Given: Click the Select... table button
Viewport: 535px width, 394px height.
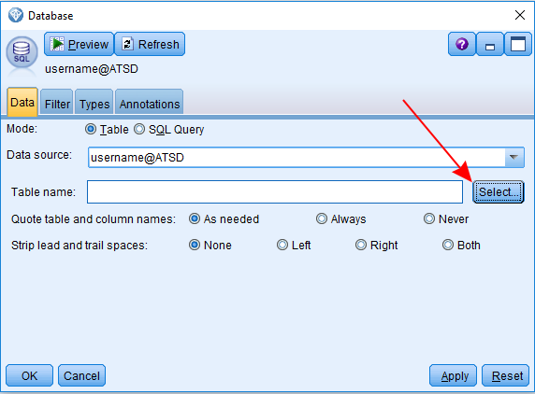Looking at the screenshot, I should [x=499, y=192].
